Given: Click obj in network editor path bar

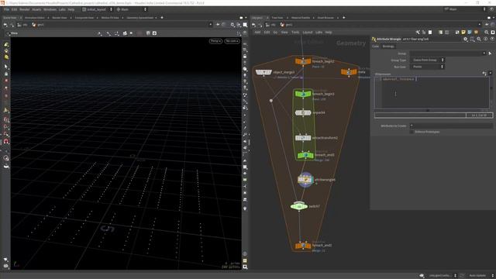Looking at the screenshot, I should coord(270,25).
